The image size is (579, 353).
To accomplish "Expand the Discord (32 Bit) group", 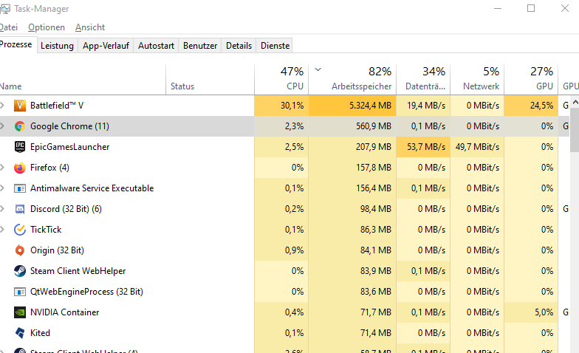I will click(2, 208).
